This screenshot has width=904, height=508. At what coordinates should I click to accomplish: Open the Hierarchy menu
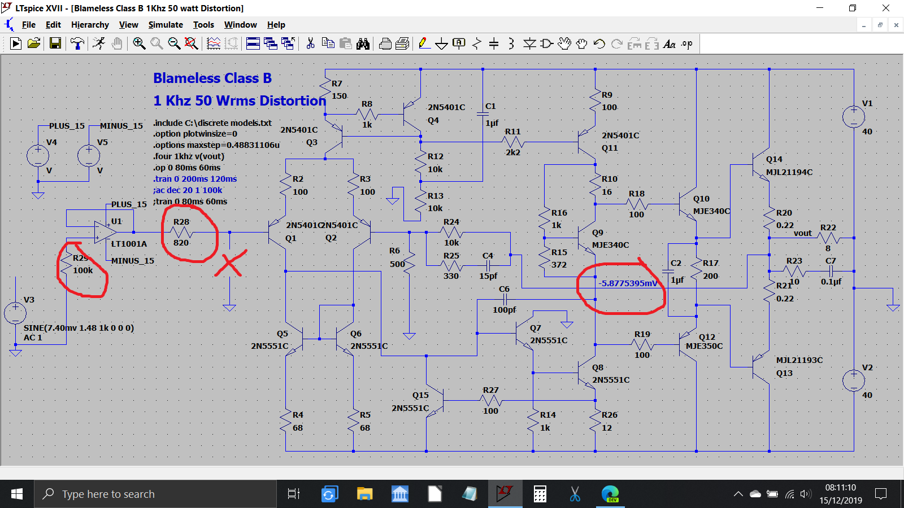click(x=90, y=25)
